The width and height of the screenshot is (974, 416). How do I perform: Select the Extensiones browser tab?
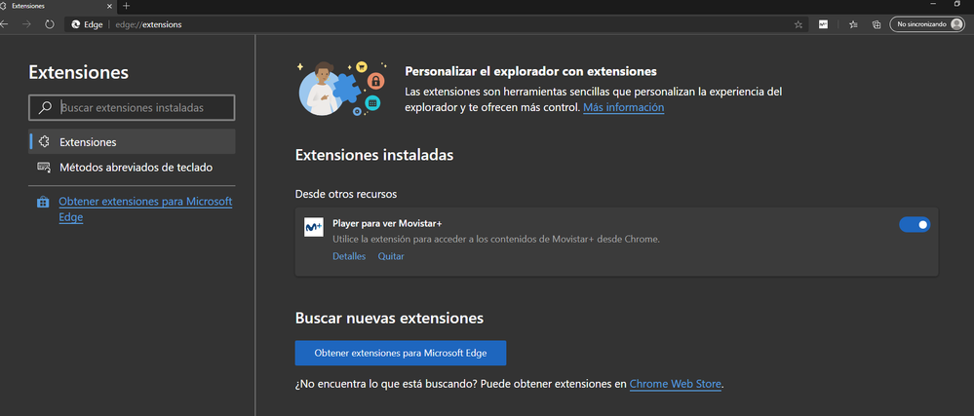pyautogui.click(x=58, y=6)
